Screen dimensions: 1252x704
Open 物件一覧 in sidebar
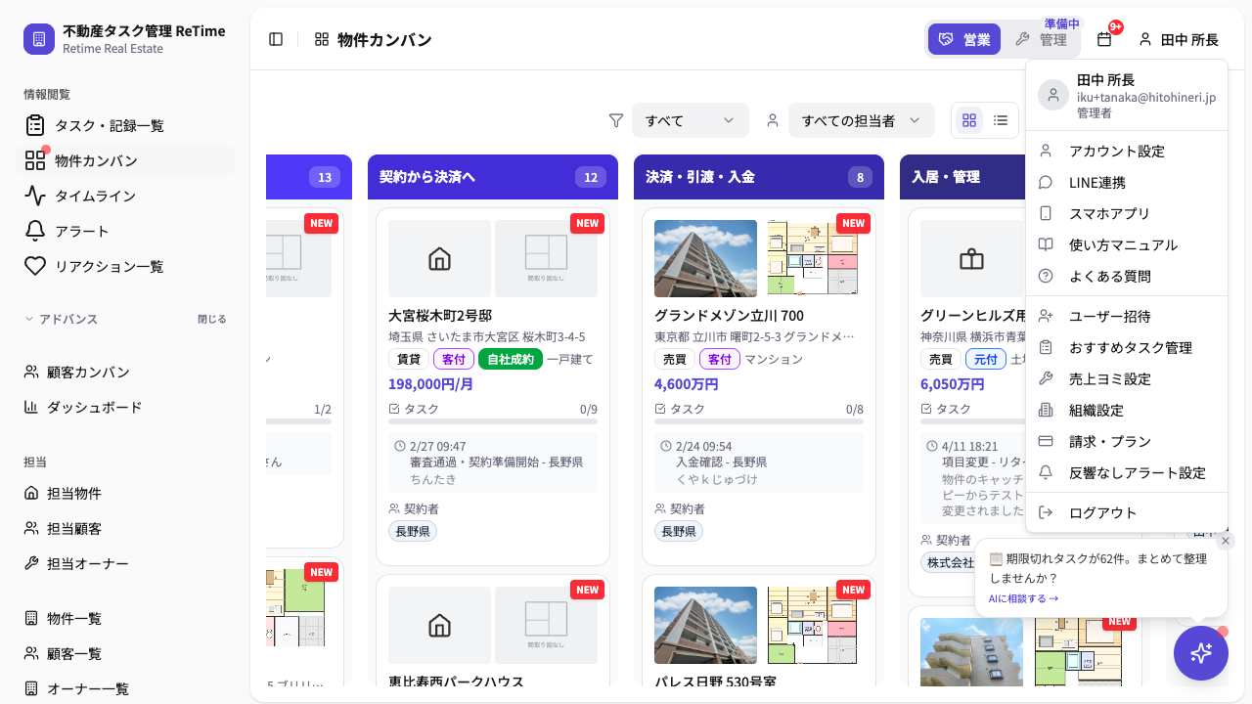click(x=125, y=618)
